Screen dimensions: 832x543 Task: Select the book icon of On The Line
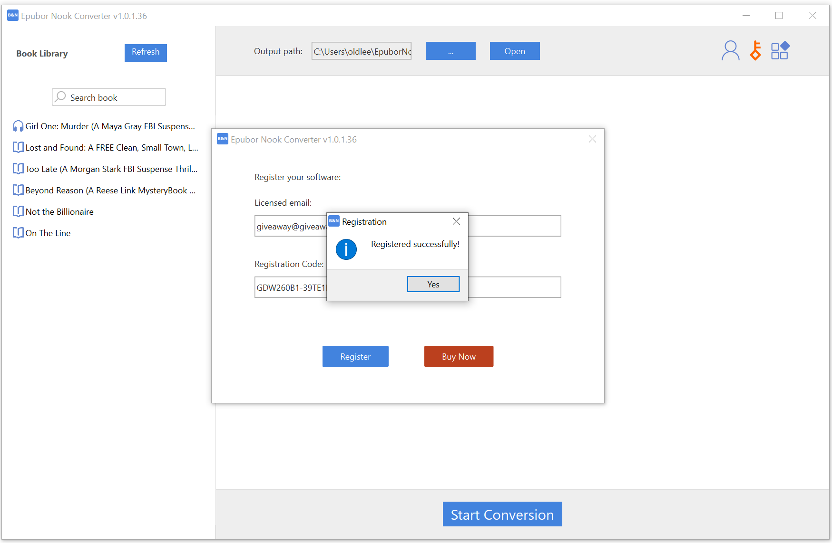pos(18,233)
